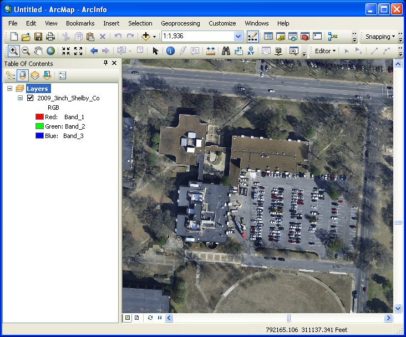This screenshot has width=406, height=337.
Task: Open the Customize menu
Action: pos(222,23)
